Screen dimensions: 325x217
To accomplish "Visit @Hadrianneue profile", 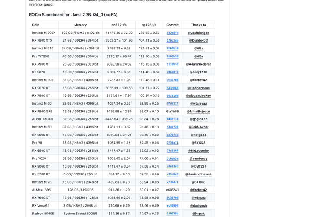I will [x=198, y=88].
